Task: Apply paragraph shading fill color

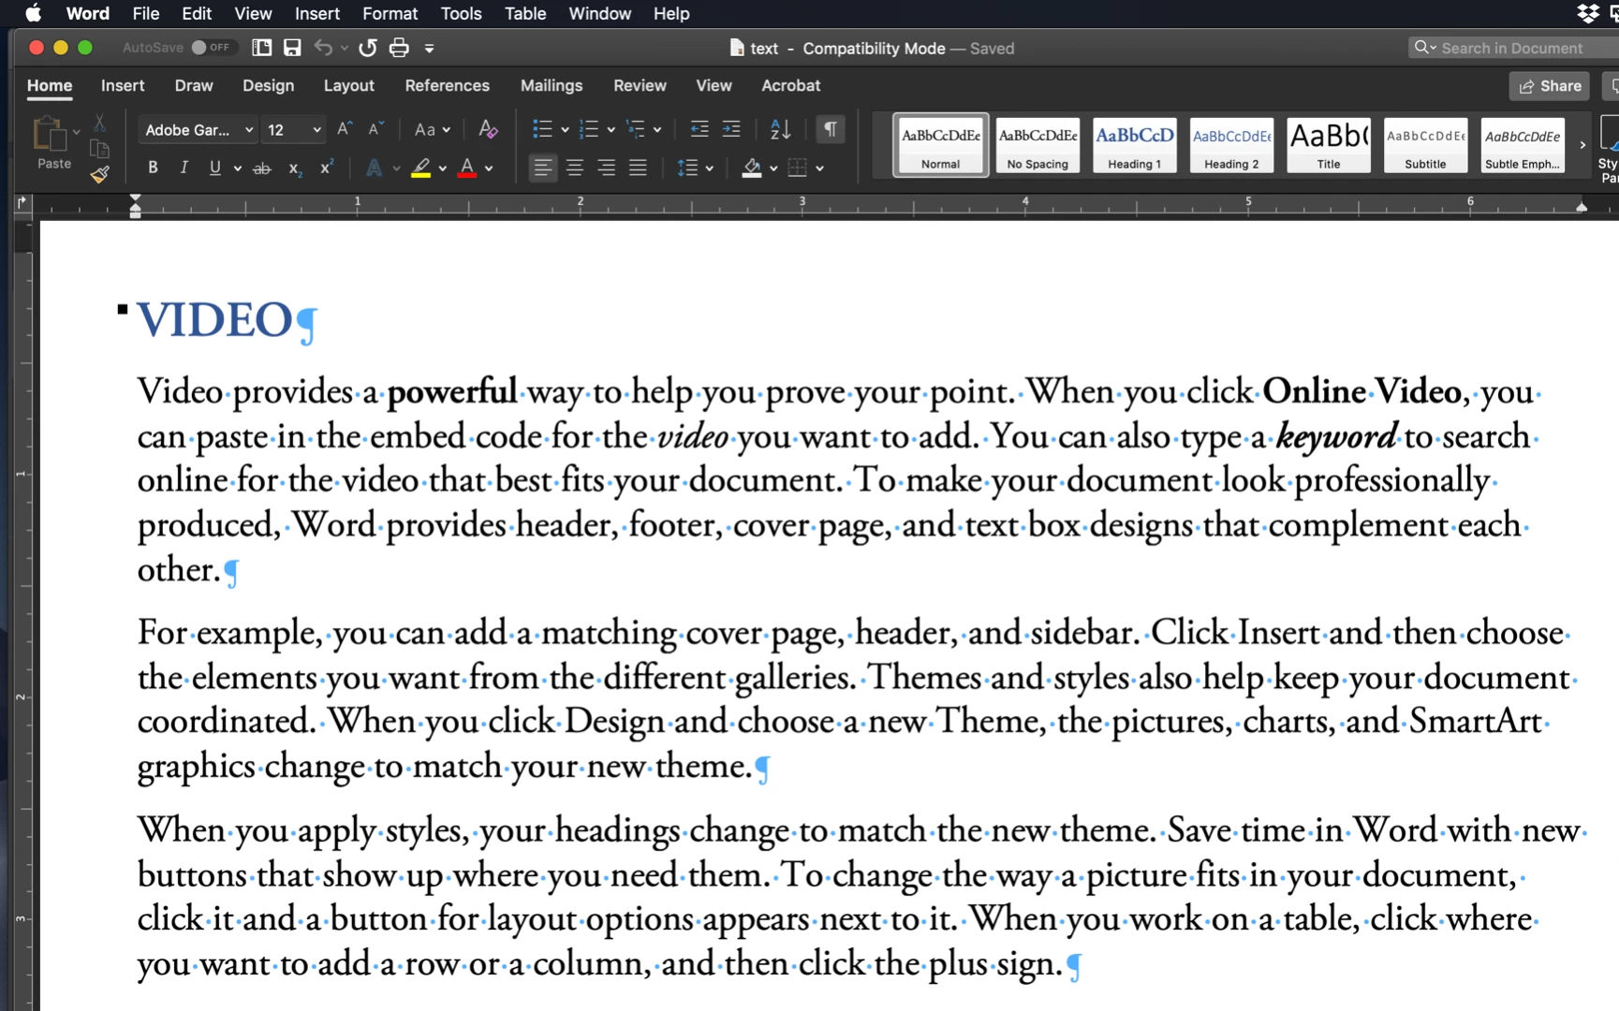Action: pos(751,168)
